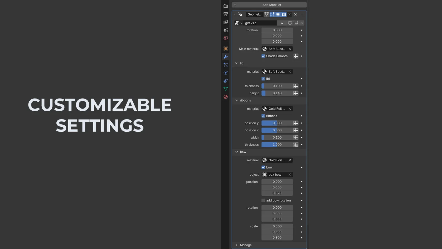The image size is (442, 249).
Task: Open the Physics properties tab
Action: (x=225, y=72)
